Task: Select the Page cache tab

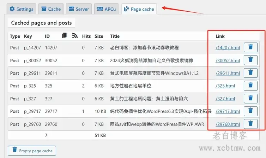Action: (x=139, y=9)
